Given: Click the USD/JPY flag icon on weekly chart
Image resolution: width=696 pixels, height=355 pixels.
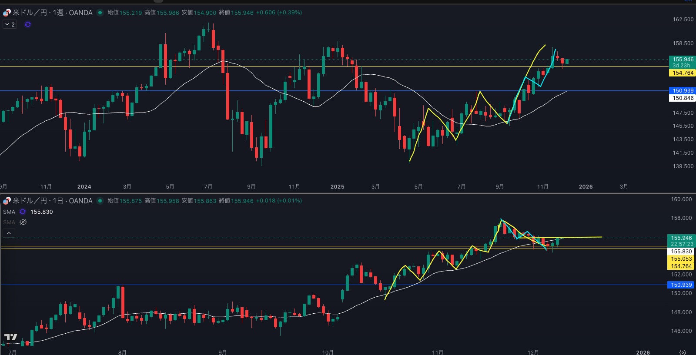Looking at the screenshot, I should (x=7, y=13).
